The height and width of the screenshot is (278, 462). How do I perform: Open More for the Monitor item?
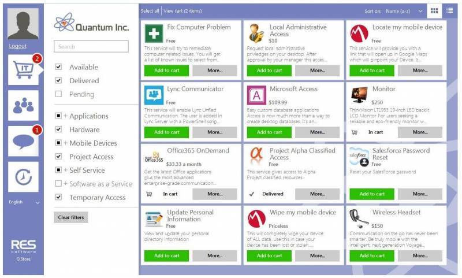420,132
